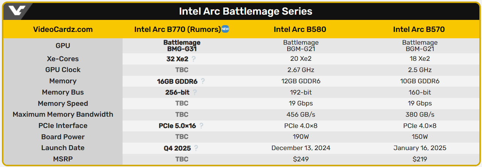Image resolution: width=482 pixels, height=167 pixels.
Task: Click the question mark beside 16GB GDDR6
Action: (x=203, y=81)
